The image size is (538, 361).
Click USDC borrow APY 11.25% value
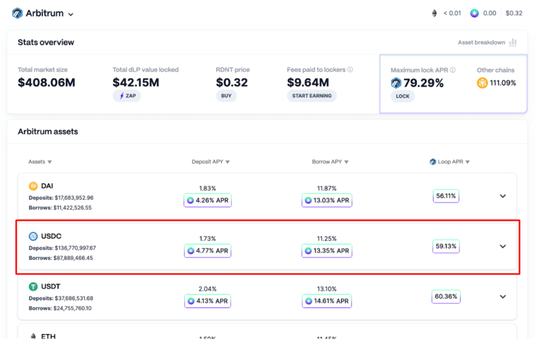tap(327, 239)
